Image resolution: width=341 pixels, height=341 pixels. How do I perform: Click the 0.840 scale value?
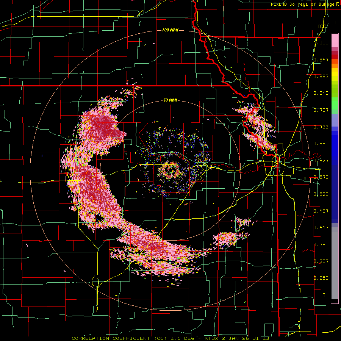pos(321,93)
